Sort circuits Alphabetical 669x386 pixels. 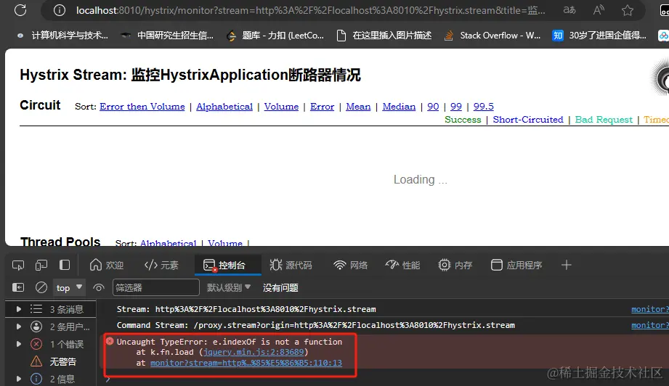tap(224, 107)
